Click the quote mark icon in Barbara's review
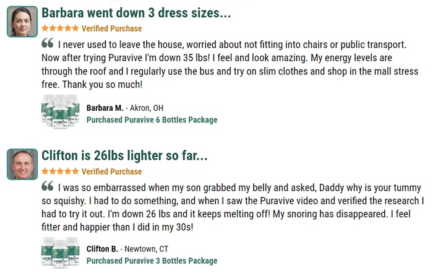The width and height of the screenshot is (433, 273). [x=48, y=43]
